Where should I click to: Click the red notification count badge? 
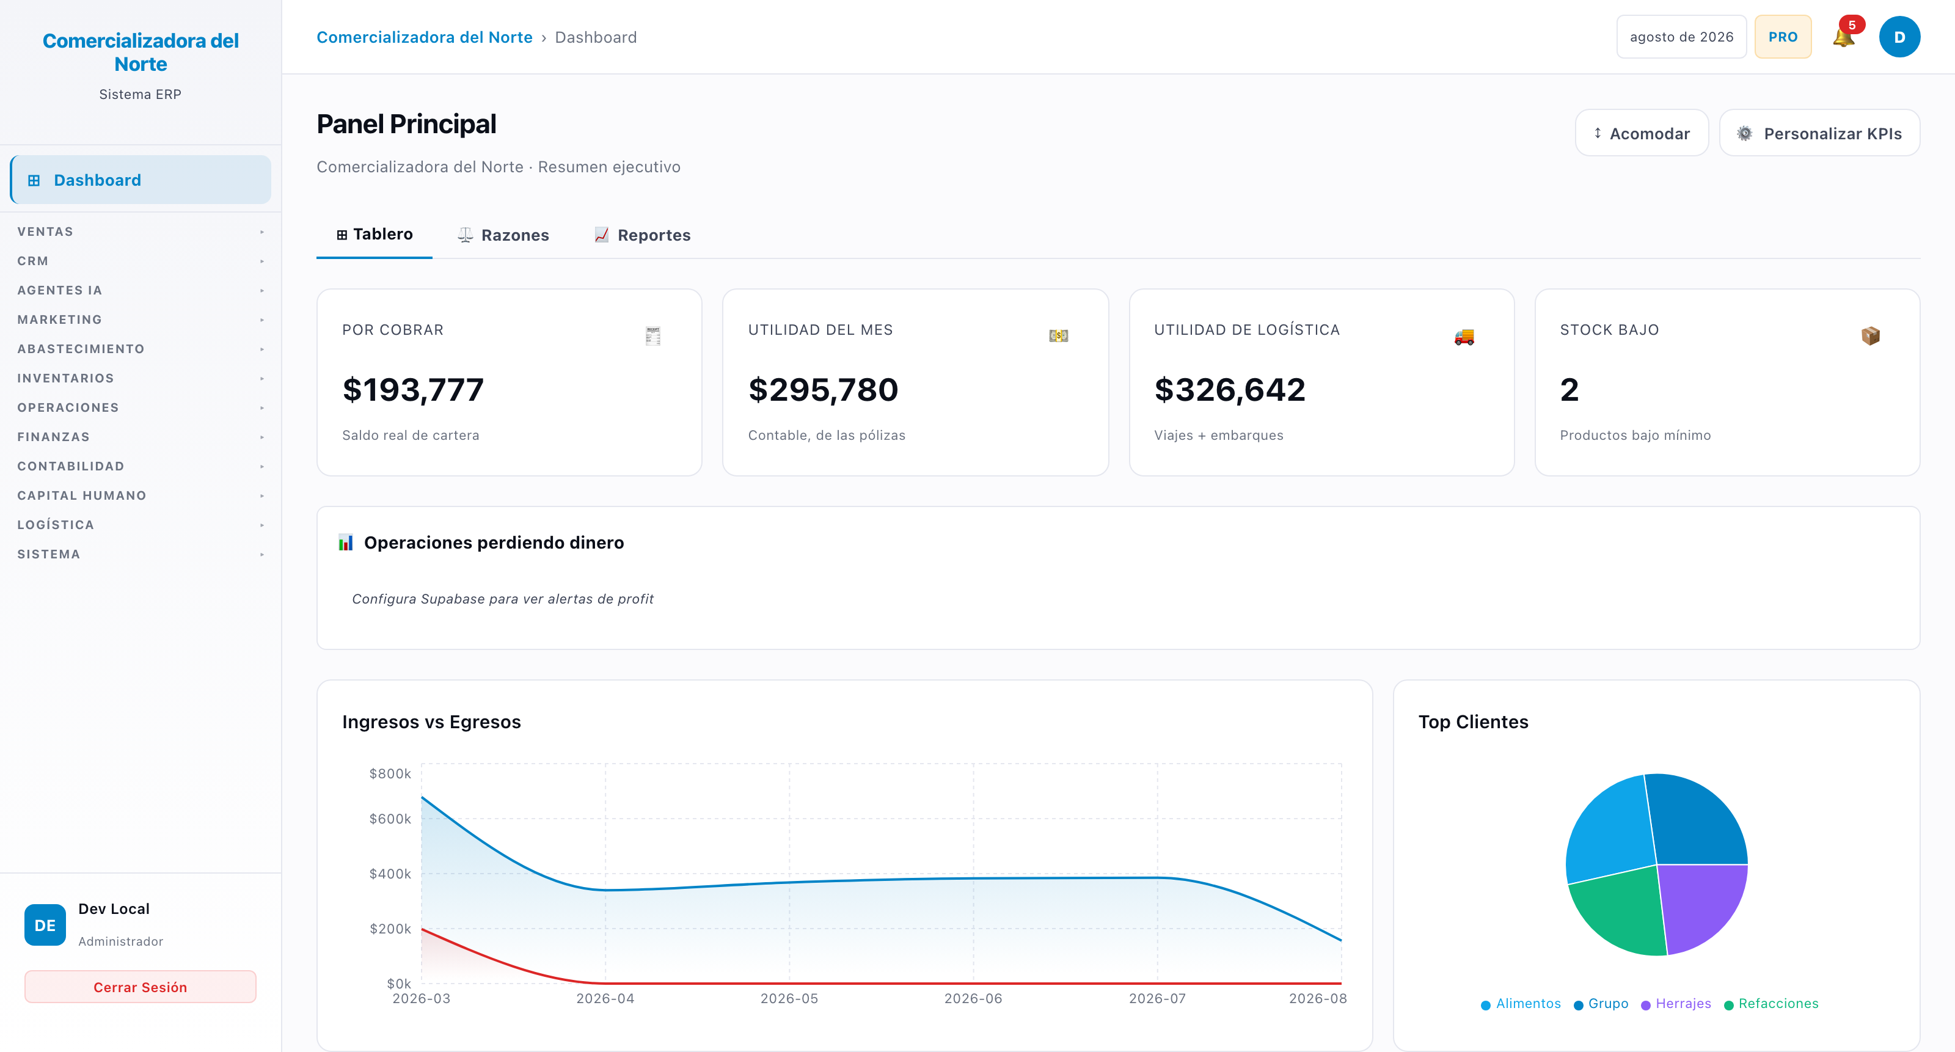tap(1852, 25)
